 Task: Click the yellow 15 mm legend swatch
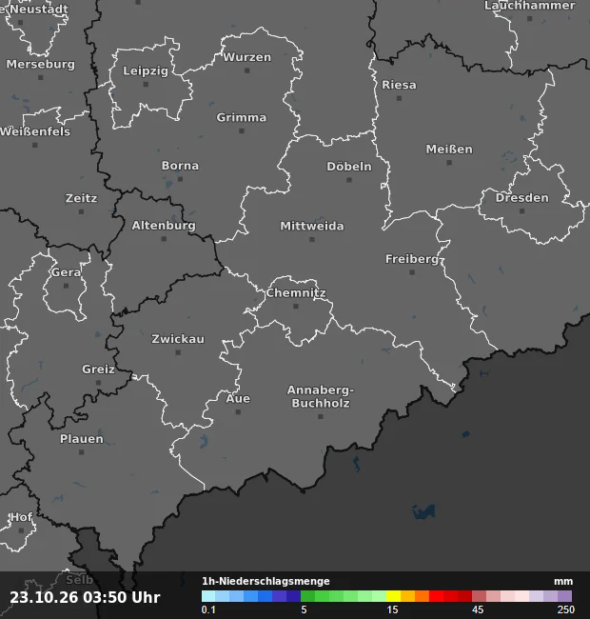pyautogui.click(x=393, y=596)
